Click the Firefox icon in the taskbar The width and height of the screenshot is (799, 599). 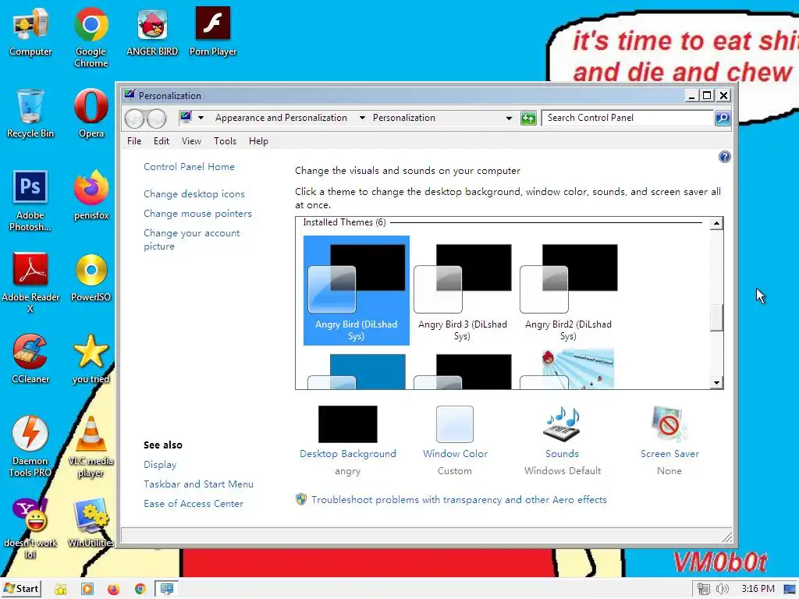point(113,590)
